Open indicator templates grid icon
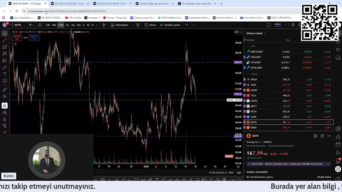The width and height of the screenshot is (342, 192). (138, 25)
